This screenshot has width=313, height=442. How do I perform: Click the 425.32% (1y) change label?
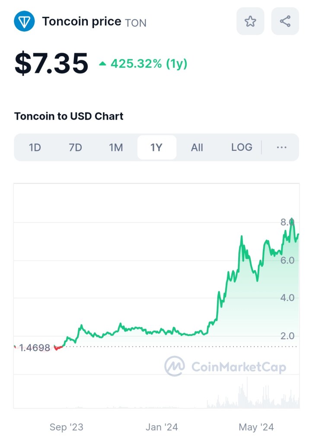149,64
